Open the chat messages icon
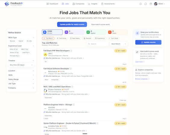170x135 pixels. [146, 4]
